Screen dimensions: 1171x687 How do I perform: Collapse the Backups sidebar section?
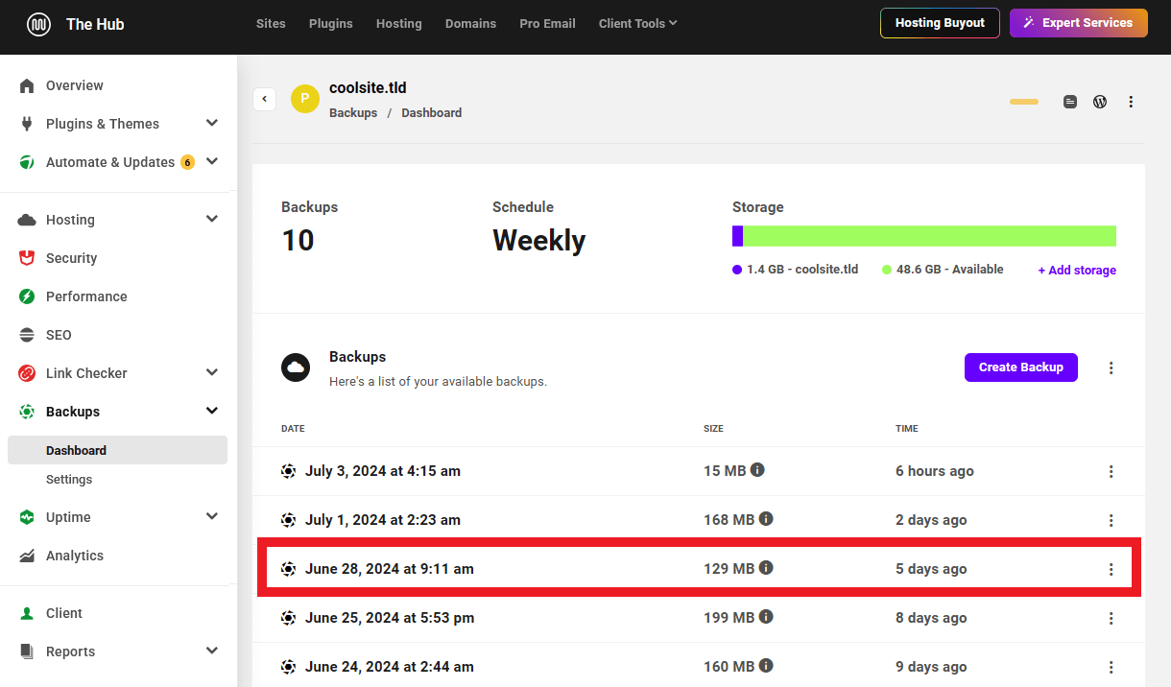[x=212, y=412]
